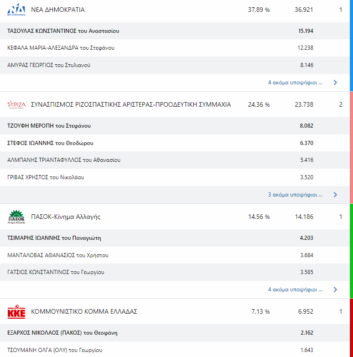
Task: Click candidate ΤΣΙΜΑΡΗΣ ΙΩΑΝΝΗΣ του Παναγιώτη
Action: pos(54,238)
